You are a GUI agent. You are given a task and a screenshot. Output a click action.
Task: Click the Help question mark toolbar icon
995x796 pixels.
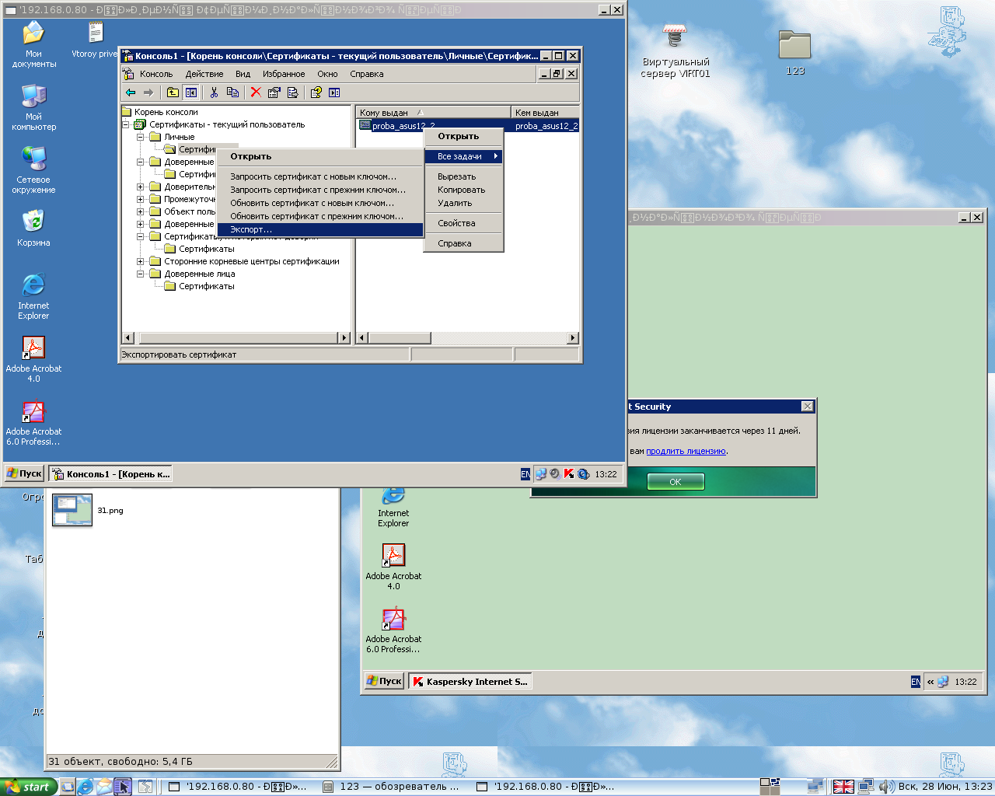click(x=316, y=93)
